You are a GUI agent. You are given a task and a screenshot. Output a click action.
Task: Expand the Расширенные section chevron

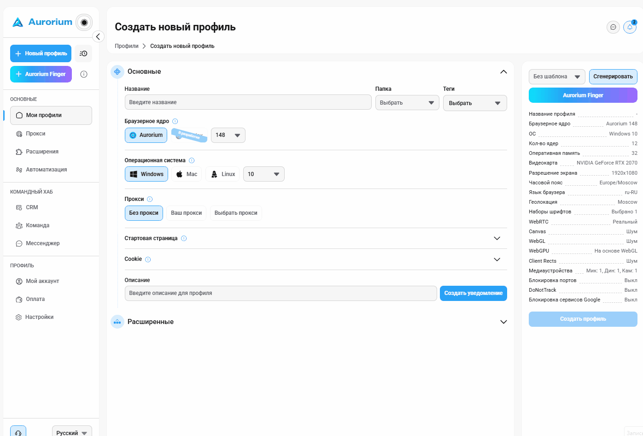(x=503, y=322)
